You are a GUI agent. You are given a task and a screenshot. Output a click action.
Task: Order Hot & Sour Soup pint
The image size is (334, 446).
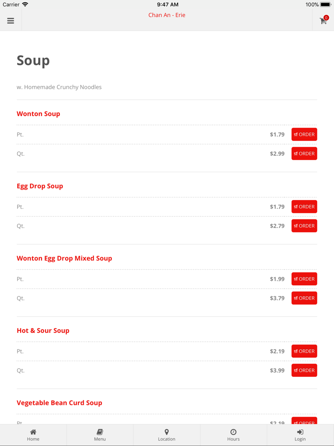304,351
